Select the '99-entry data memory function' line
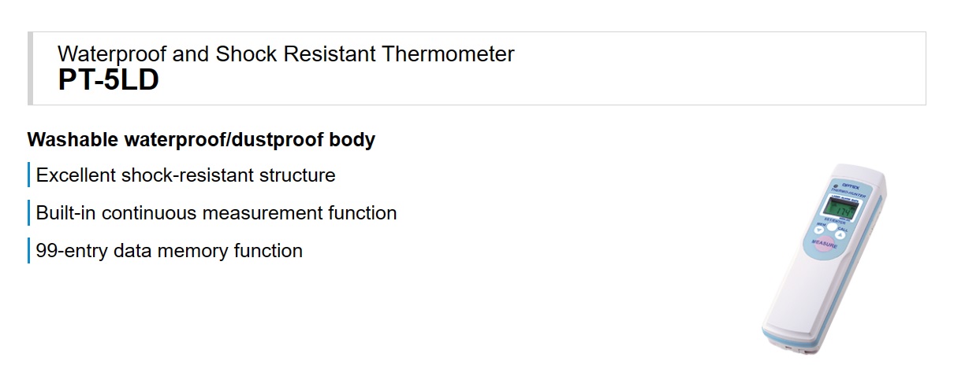 point(170,251)
